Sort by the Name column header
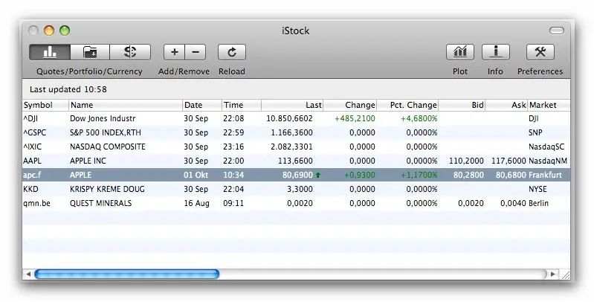This screenshot has width=594, height=302. (x=126, y=105)
